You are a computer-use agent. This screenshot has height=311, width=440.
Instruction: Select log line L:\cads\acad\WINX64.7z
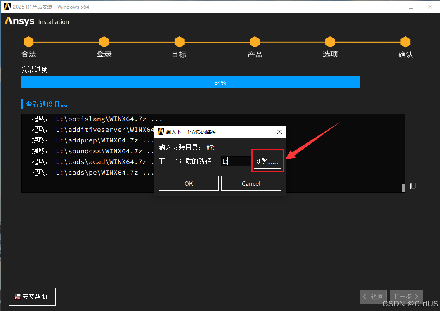[x=92, y=161]
